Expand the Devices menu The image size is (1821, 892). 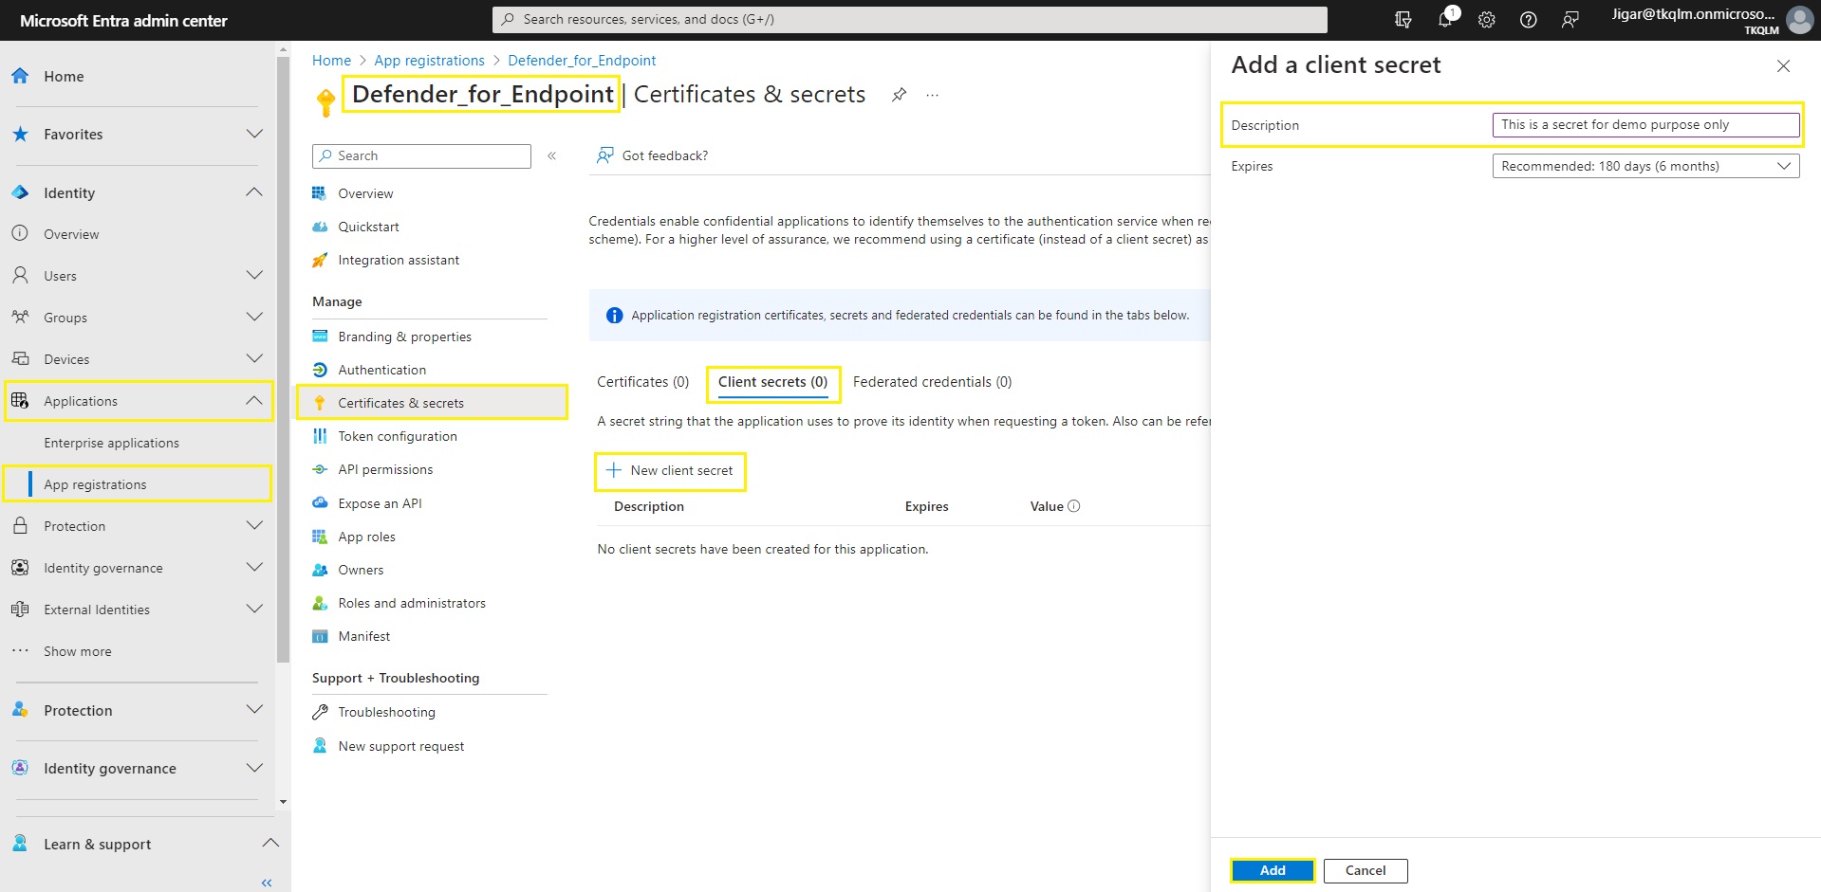coord(254,358)
